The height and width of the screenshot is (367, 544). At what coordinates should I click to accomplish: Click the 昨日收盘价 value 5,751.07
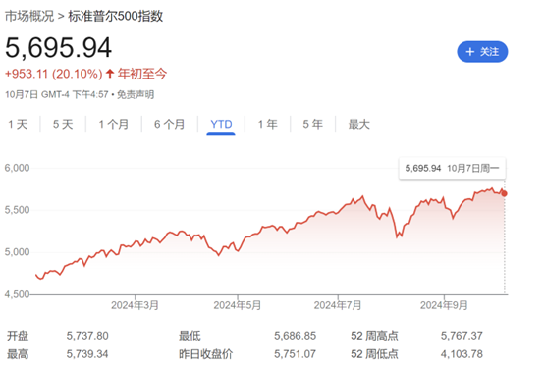pos(296,354)
